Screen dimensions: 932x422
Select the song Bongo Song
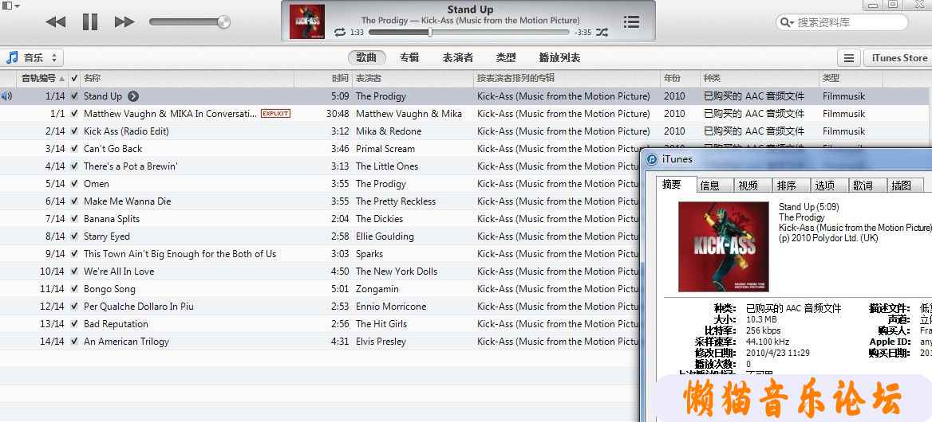[109, 289]
